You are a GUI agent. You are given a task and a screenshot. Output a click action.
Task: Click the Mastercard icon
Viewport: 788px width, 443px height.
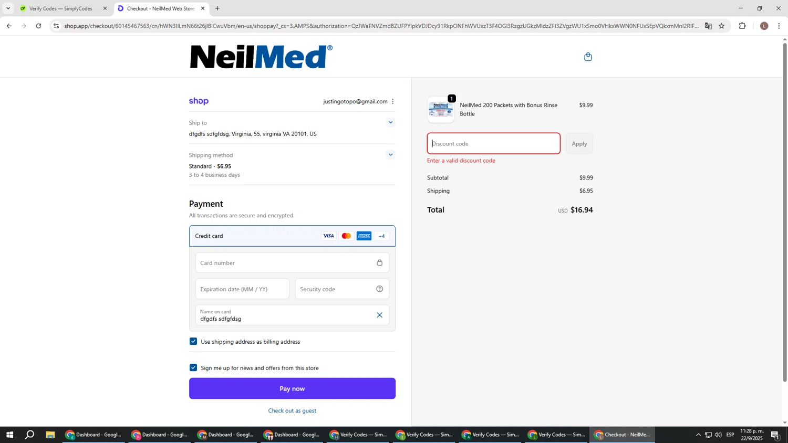coord(346,236)
